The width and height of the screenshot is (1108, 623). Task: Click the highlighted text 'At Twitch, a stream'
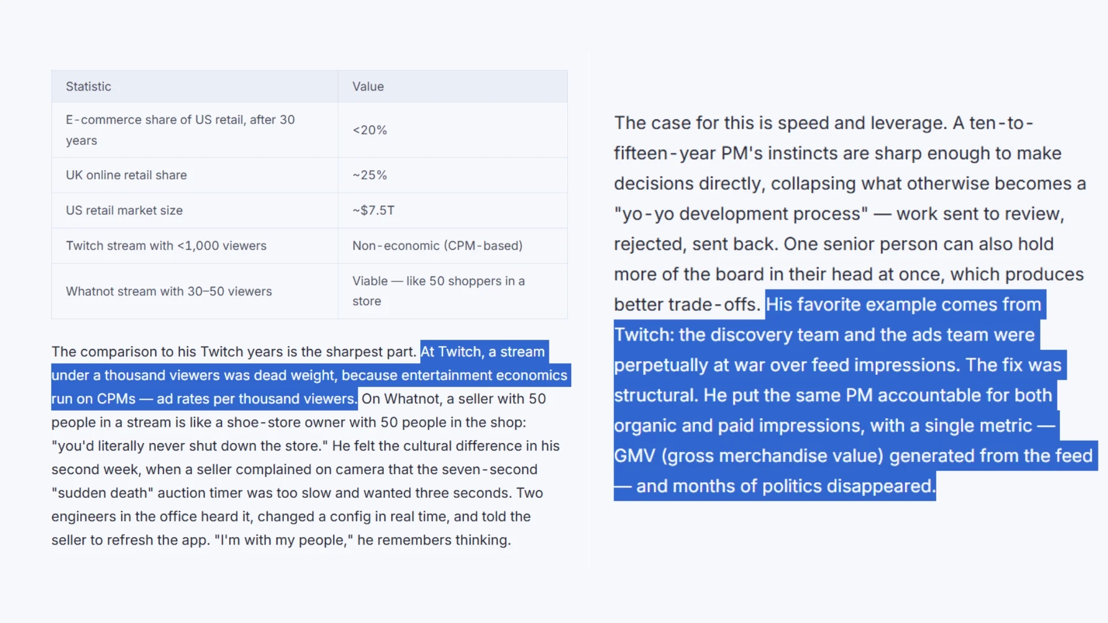coord(483,352)
